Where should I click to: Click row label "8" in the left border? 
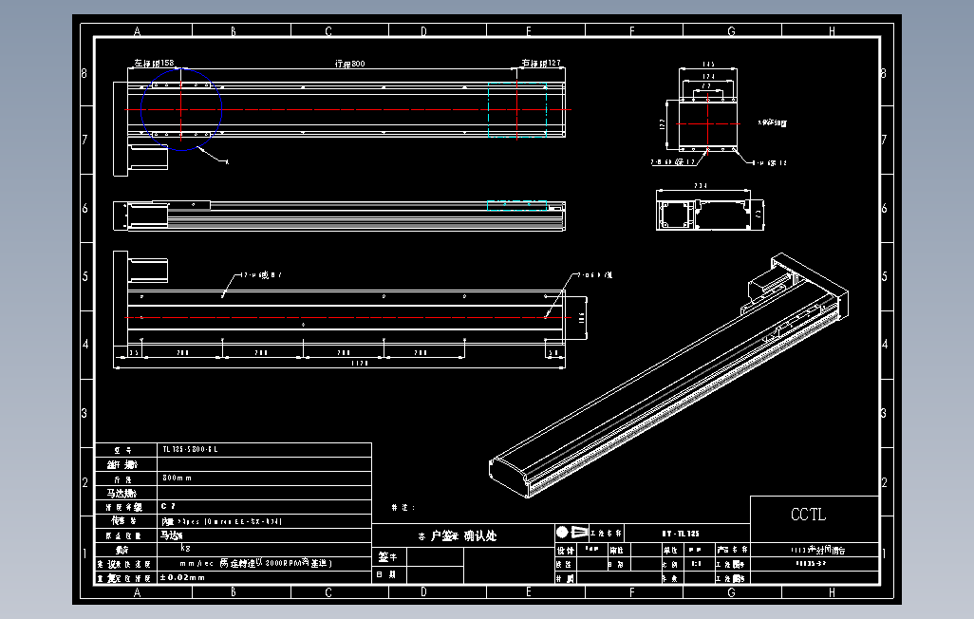point(84,73)
